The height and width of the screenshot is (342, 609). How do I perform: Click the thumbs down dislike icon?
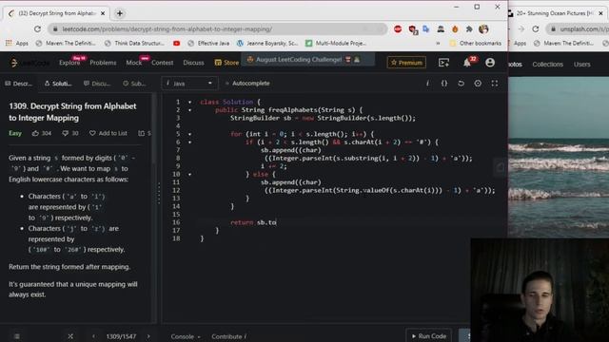66,133
